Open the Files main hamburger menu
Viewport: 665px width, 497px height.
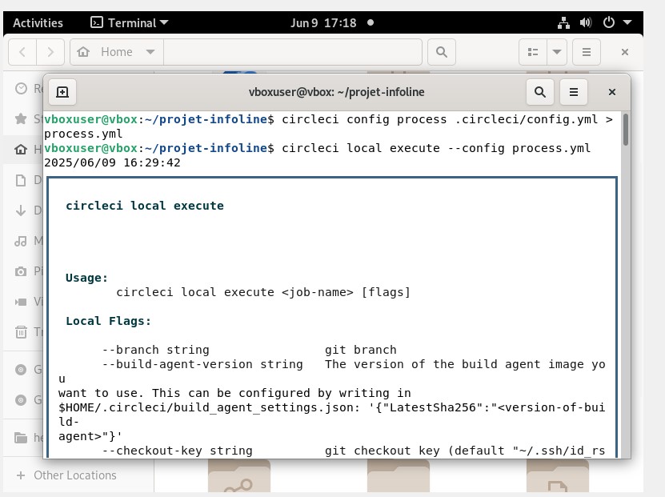[587, 53]
